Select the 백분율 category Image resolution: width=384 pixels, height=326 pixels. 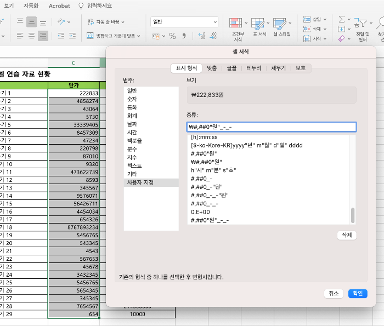click(151, 141)
